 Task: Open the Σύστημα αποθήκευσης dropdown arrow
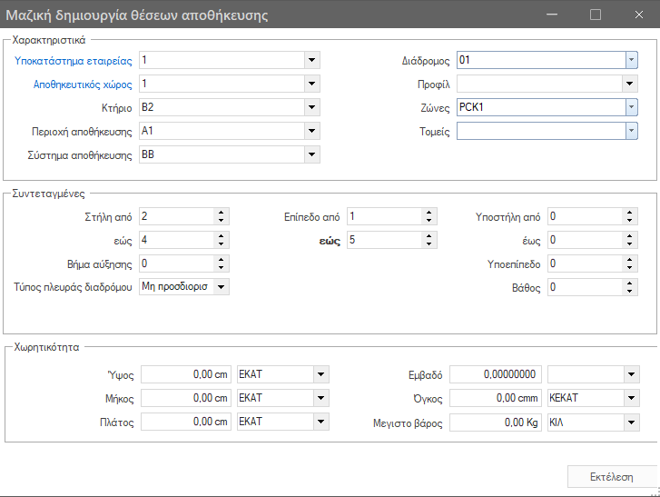coord(311,154)
